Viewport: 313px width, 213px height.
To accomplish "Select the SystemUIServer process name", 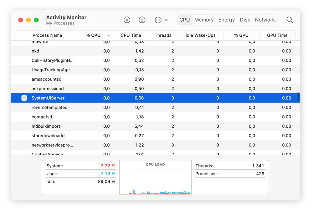I will point(48,98).
